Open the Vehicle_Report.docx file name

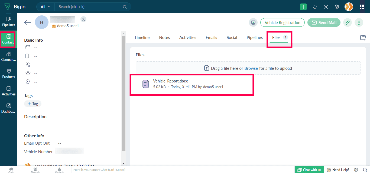[170, 81]
